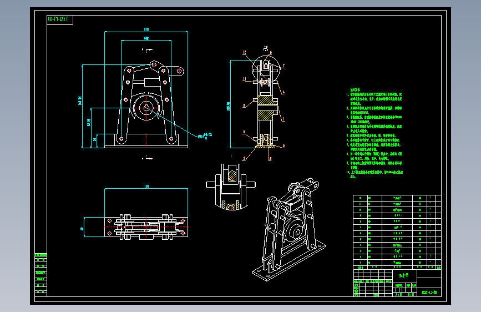This screenshot has width=481, height=312.
Task: Select the title block drawing number cell
Action: [x=429, y=293]
